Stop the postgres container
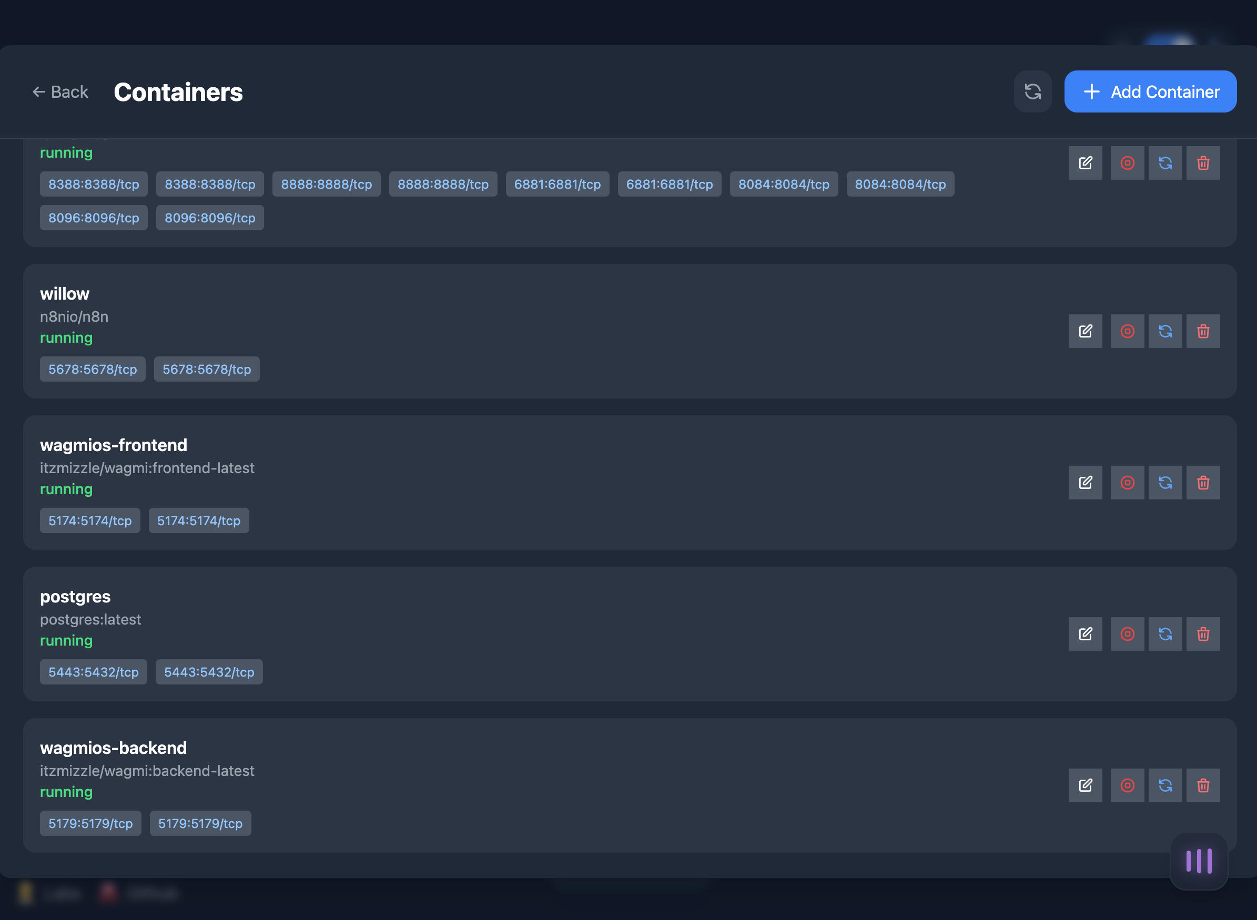This screenshot has width=1257, height=920. coord(1127,635)
